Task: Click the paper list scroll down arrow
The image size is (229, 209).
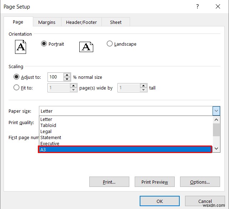Action: [x=216, y=148]
